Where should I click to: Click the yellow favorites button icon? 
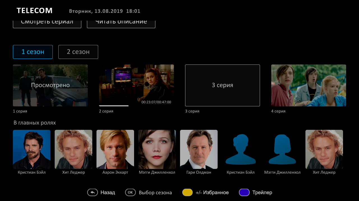pyautogui.click(x=187, y=192)
